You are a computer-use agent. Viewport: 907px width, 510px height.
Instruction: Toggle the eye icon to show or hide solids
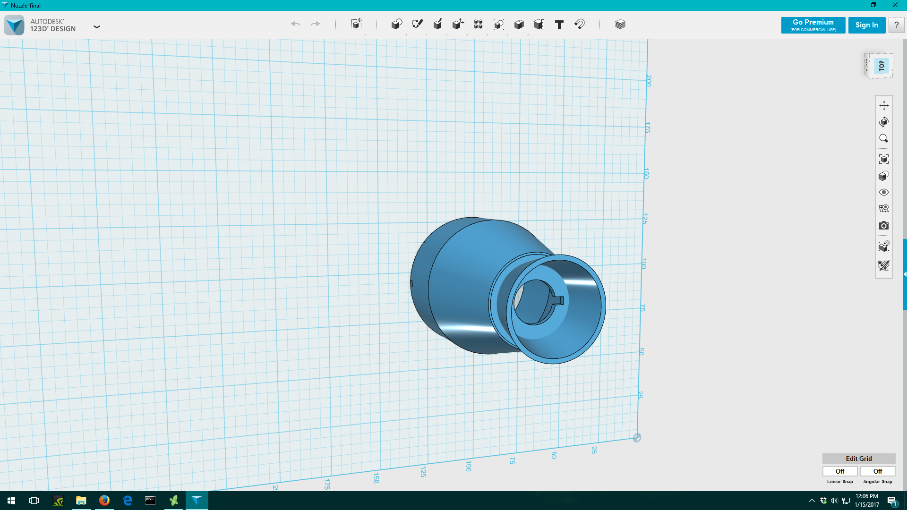(x=883, y=192)
